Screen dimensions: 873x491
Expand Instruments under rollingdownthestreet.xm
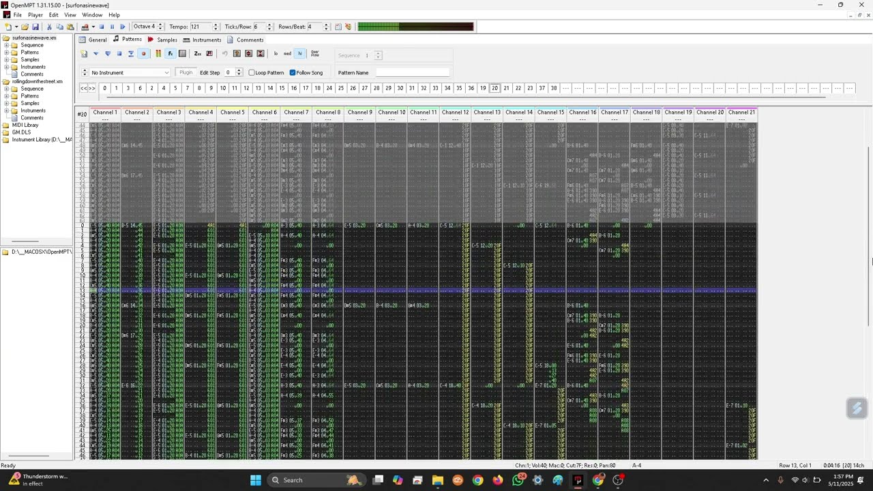(7, 110)
